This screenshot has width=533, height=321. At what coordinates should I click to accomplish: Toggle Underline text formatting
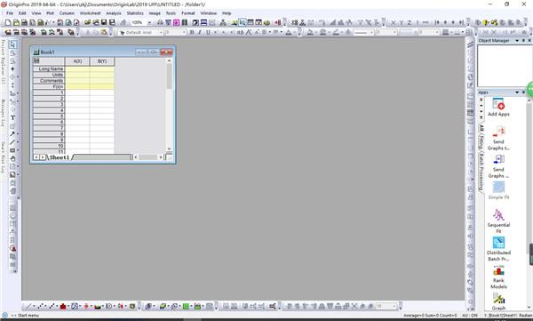(208, 32)
